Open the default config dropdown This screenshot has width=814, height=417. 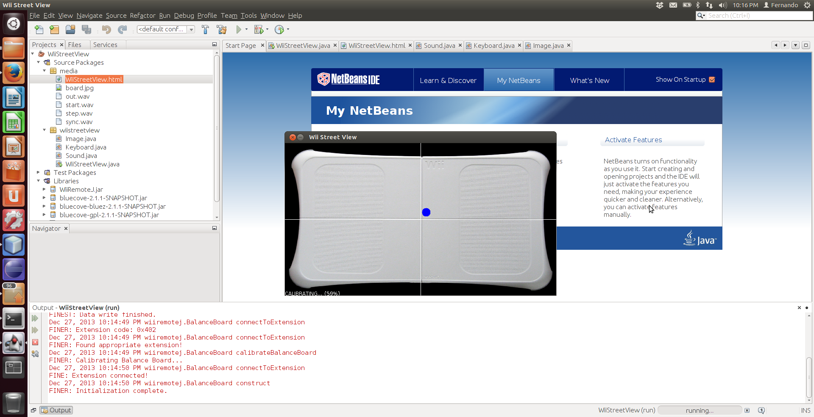[x=191, y=29]
